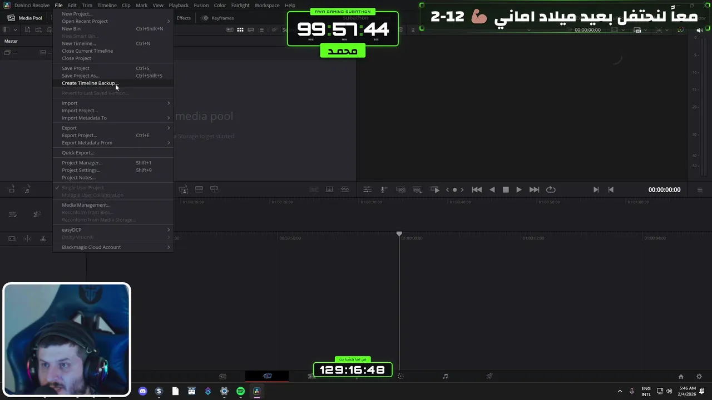The image size is (712, 400).
Task: Switch to Fairlight page music note icon
Action: point(445,376)
